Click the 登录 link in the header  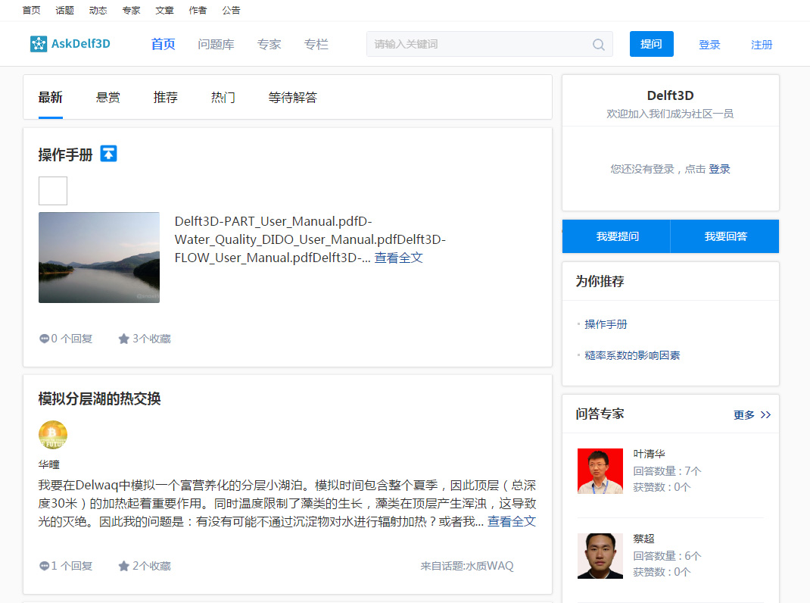[709, 45]
